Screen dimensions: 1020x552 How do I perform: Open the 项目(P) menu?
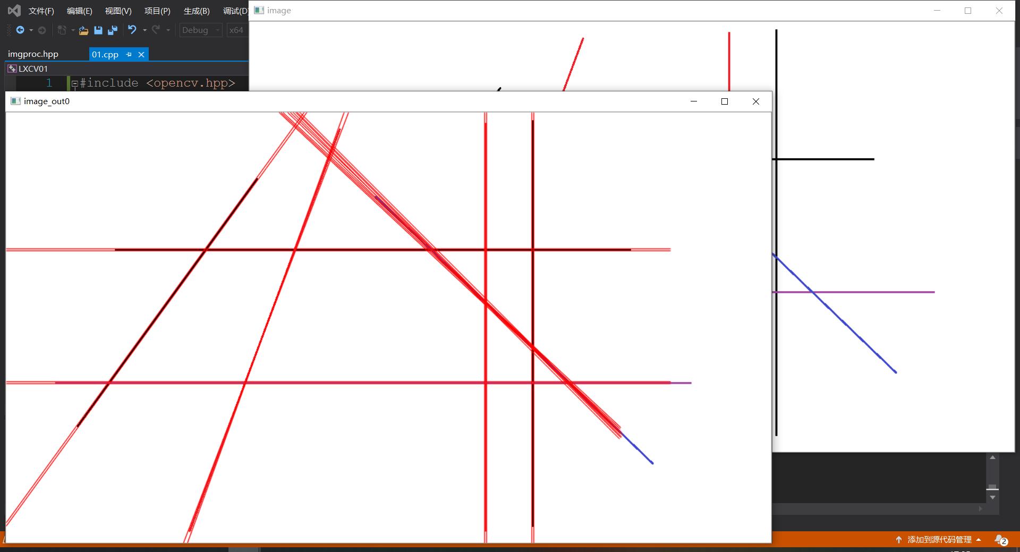tap(157, 11)
